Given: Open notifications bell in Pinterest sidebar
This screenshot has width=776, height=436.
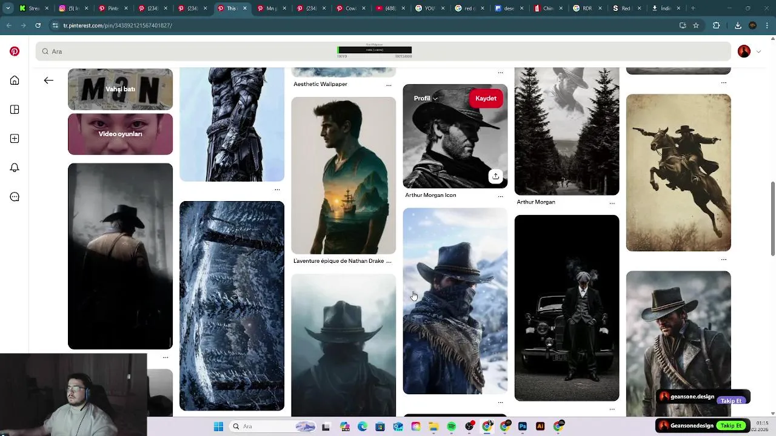Looking at the screenshot, I should point(15,168).
